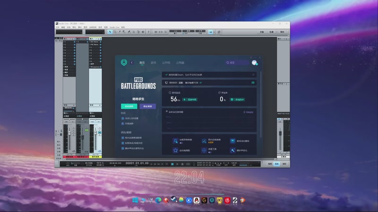
Task: Switch to the 云电脑 tab in the accelerator
Action: [180, 63]
